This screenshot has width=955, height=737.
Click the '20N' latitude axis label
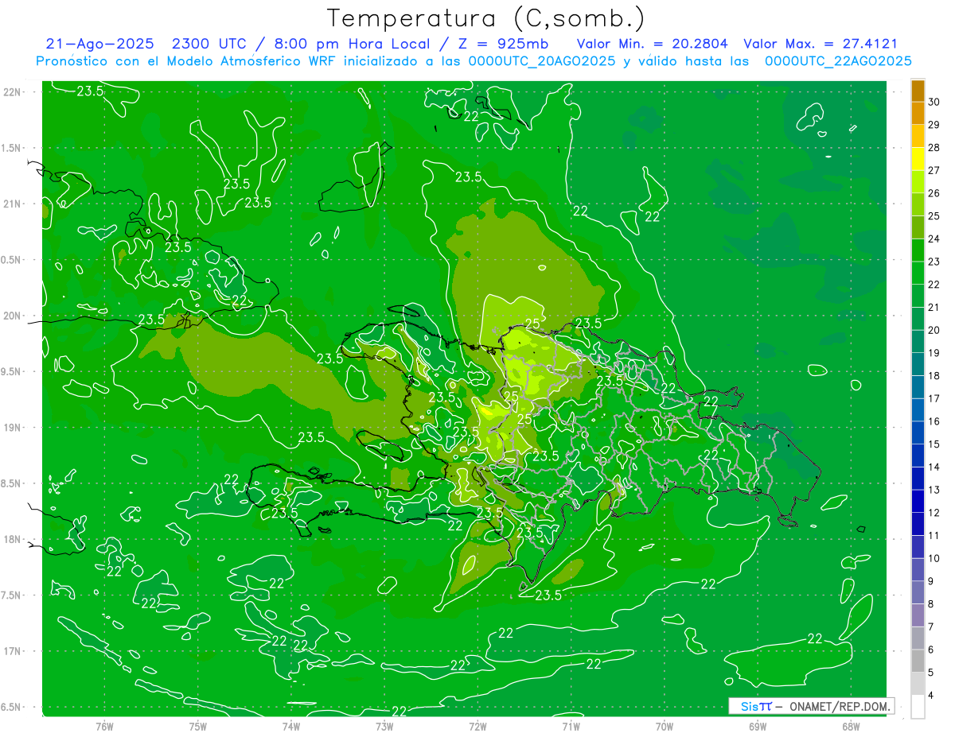(x=14, y=316)
